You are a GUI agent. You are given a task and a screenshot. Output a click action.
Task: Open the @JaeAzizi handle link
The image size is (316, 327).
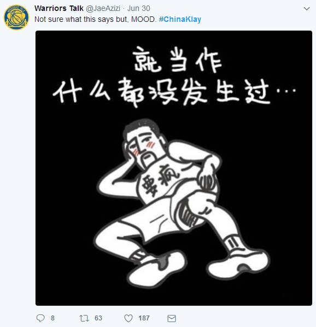click(103, 8)
